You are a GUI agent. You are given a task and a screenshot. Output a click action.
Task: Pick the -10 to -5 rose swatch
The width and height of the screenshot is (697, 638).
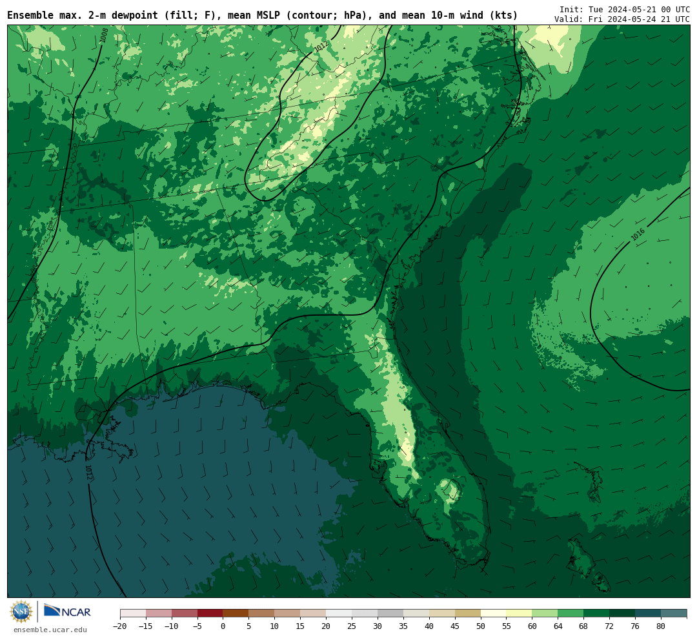point(185,613)
